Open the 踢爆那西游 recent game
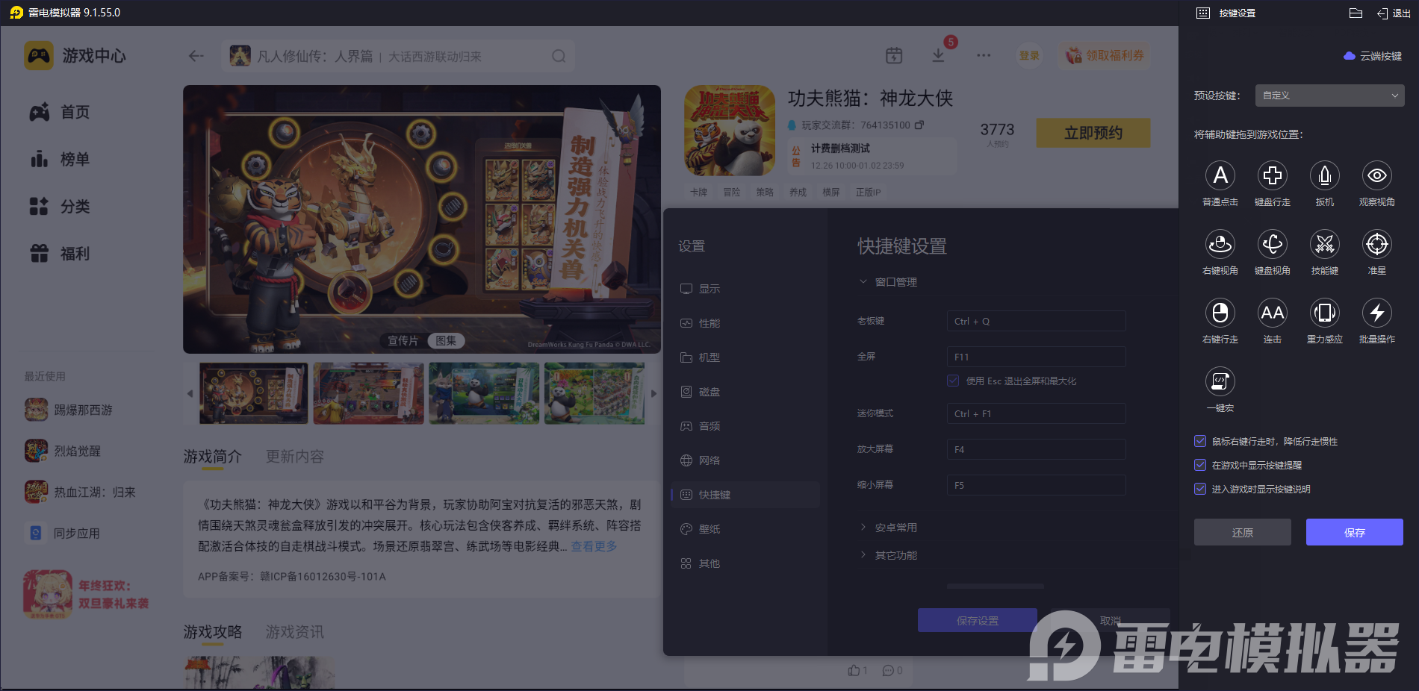Screen dimensions: 1419x691 point(69,410)
